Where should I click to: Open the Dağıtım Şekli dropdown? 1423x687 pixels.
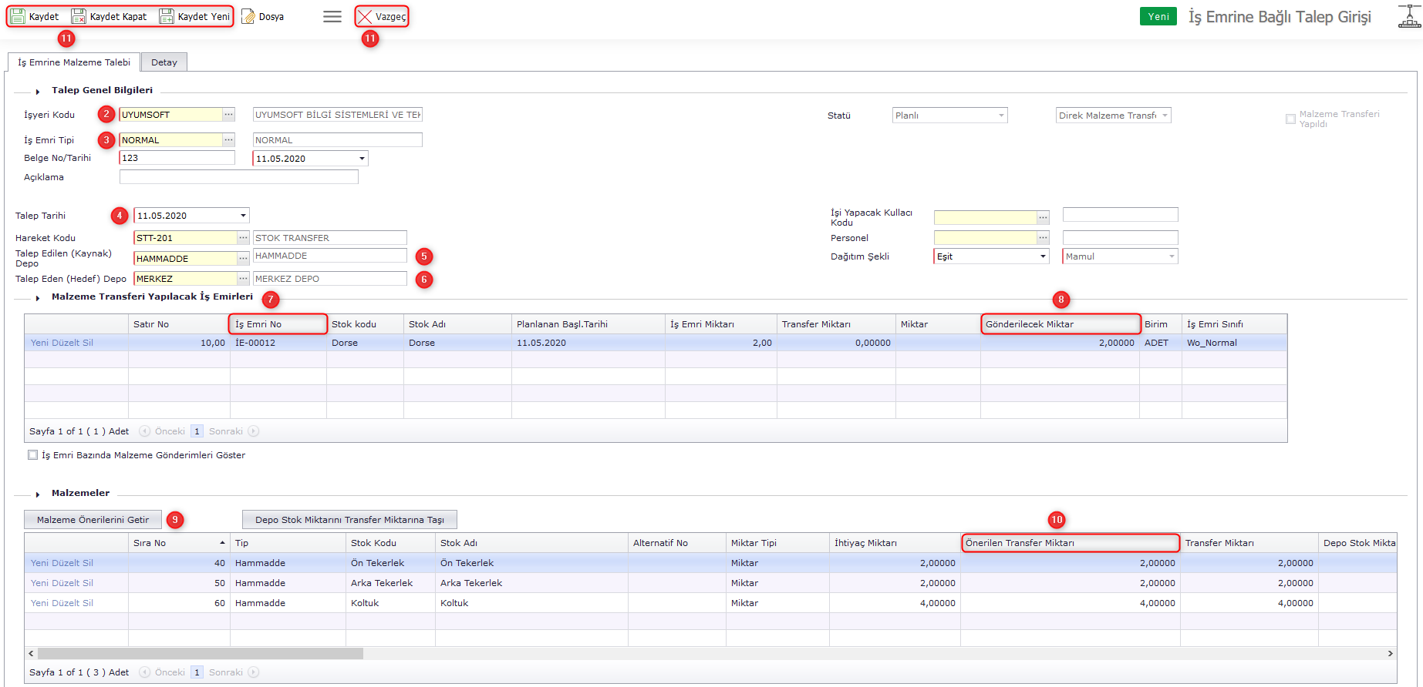(1043, 256)
